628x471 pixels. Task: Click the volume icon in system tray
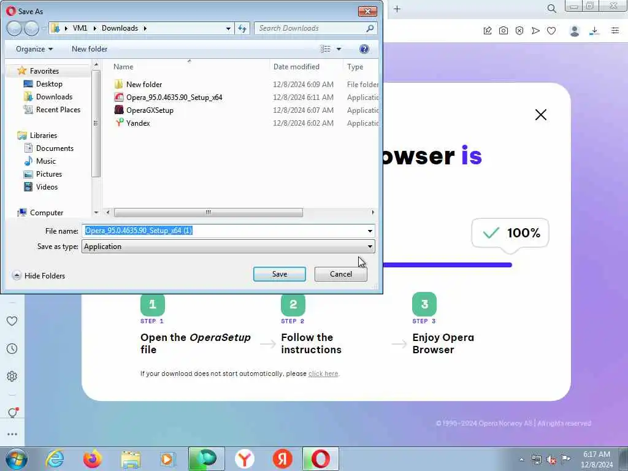pos(551,459)
